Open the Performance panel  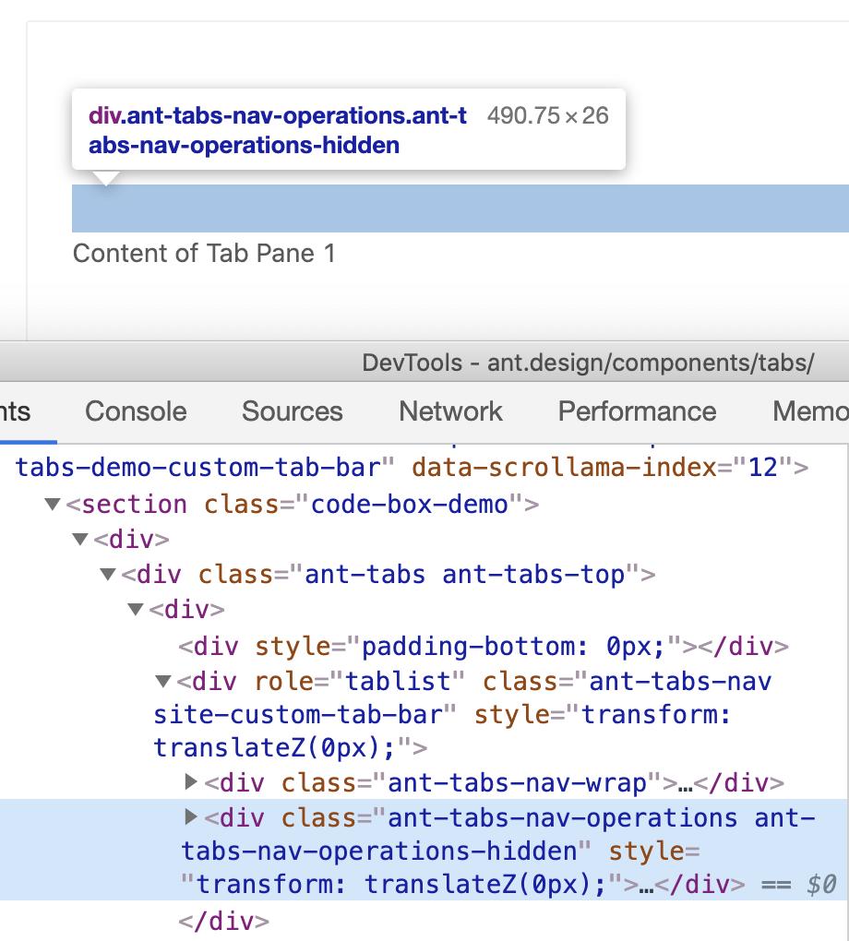[637, 411]
